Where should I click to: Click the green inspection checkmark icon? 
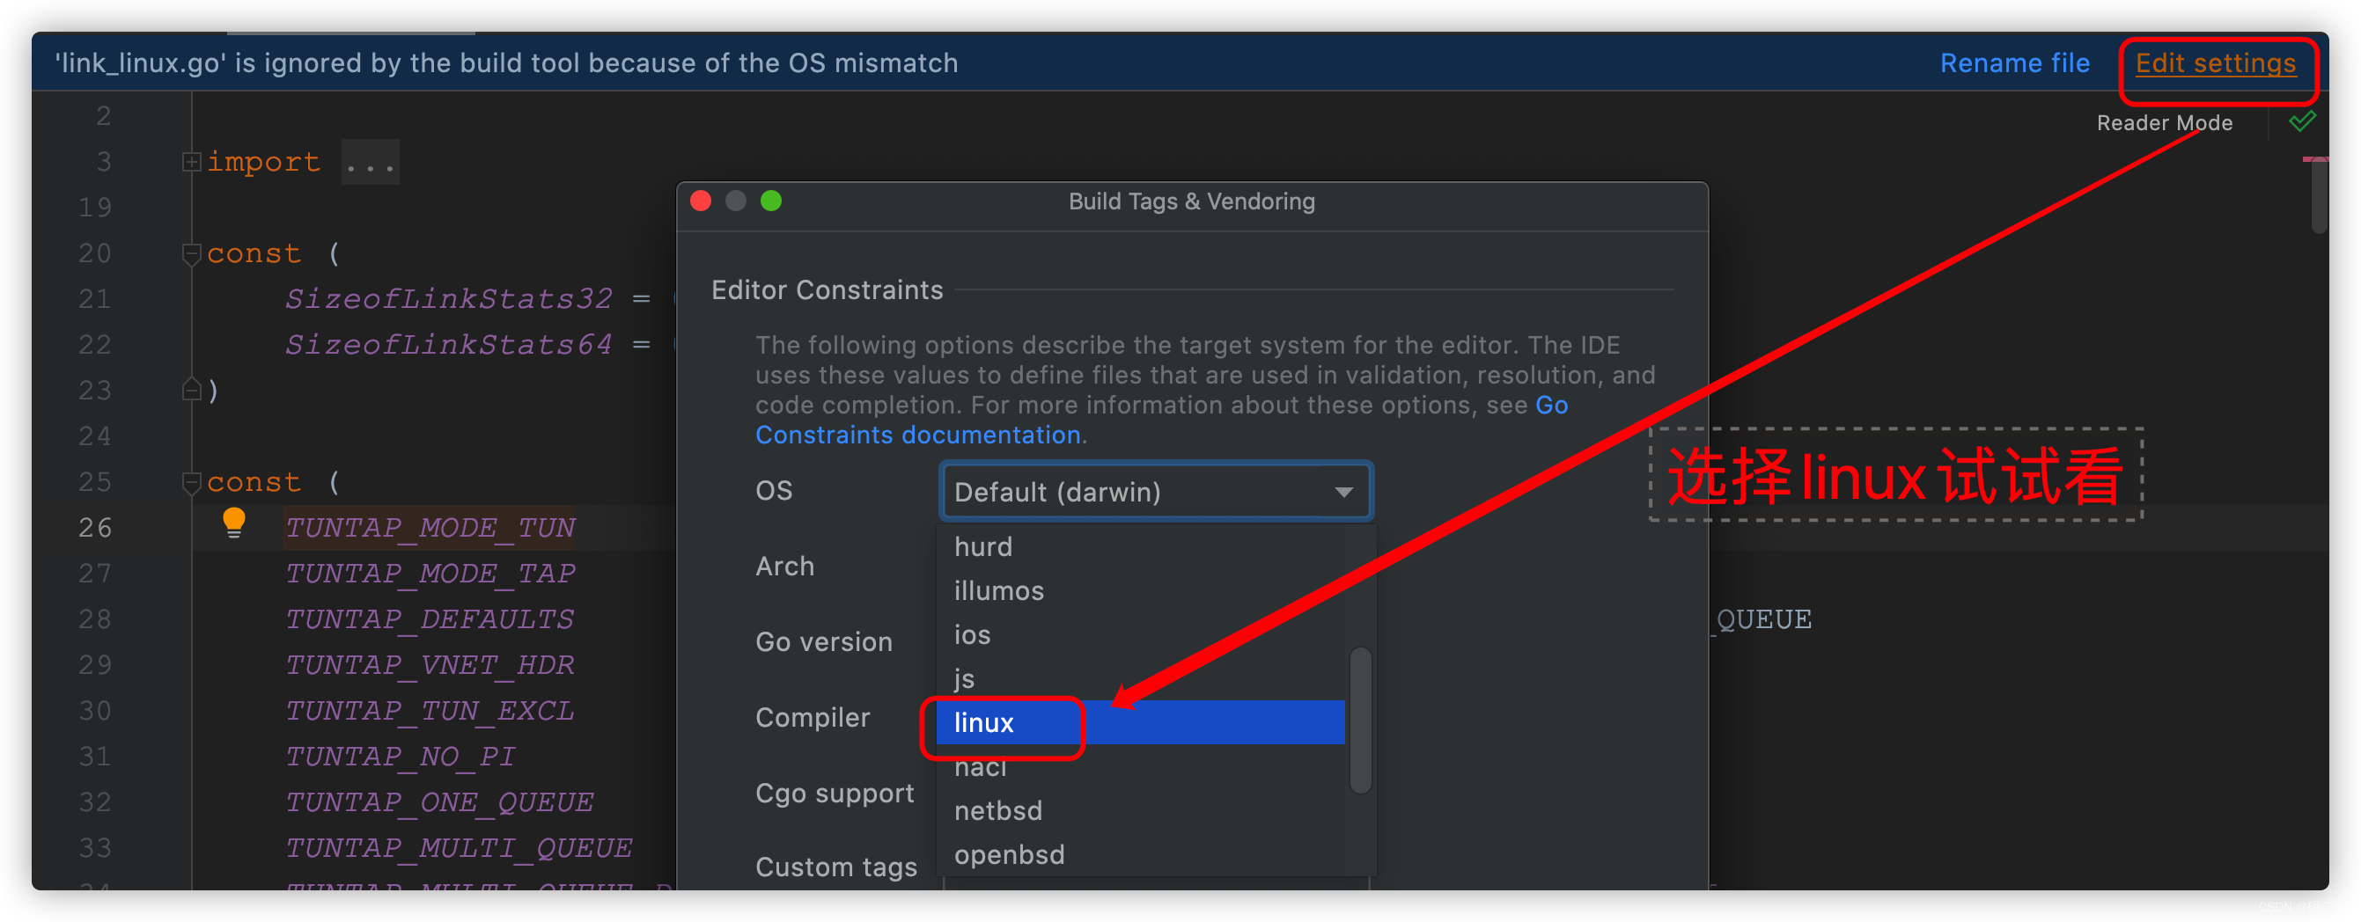pyautogui.click(x=2301, y=121)
